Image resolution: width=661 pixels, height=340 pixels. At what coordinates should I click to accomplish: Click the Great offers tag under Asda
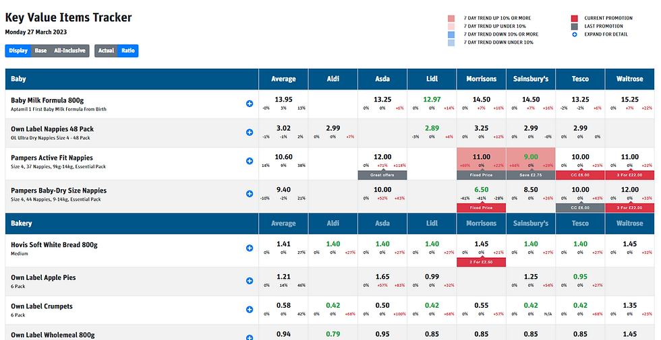point(382,175)
